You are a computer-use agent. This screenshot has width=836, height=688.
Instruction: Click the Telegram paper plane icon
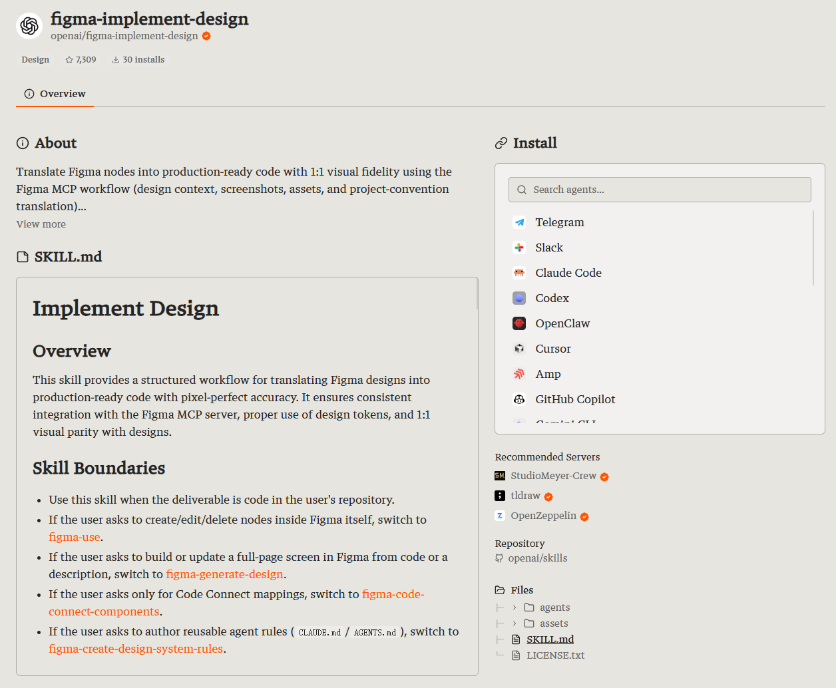pyautogui.click(x=519, y=222)
